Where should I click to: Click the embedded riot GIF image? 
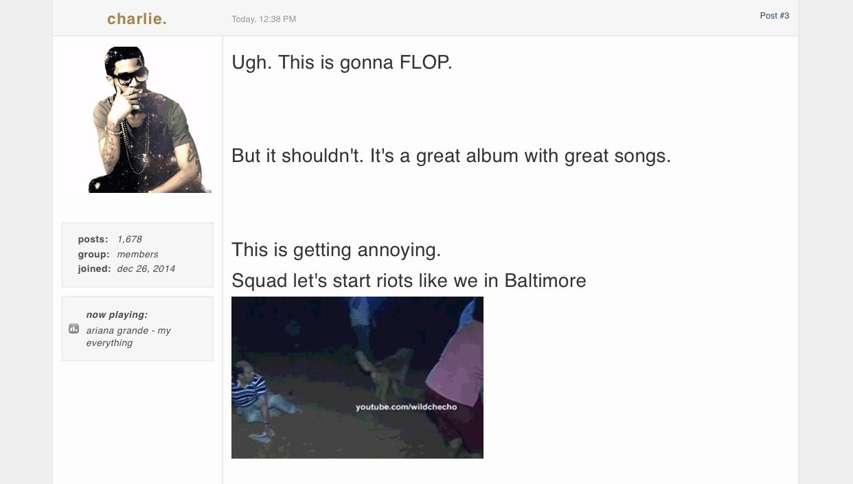pyautogui.click(x=357, y=377)
